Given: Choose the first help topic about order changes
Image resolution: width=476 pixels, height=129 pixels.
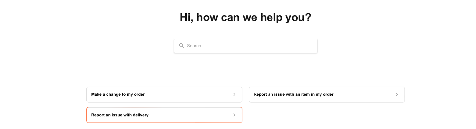Looking at the screenshot, I should coord(164,94).
